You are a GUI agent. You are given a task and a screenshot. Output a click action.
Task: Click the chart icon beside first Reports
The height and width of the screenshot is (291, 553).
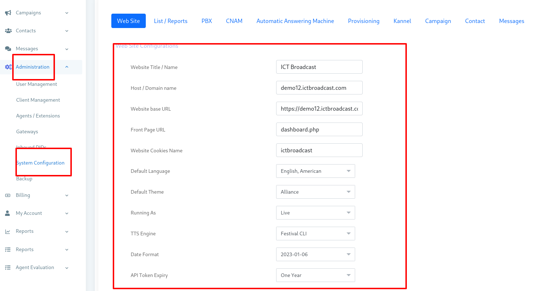8,231
